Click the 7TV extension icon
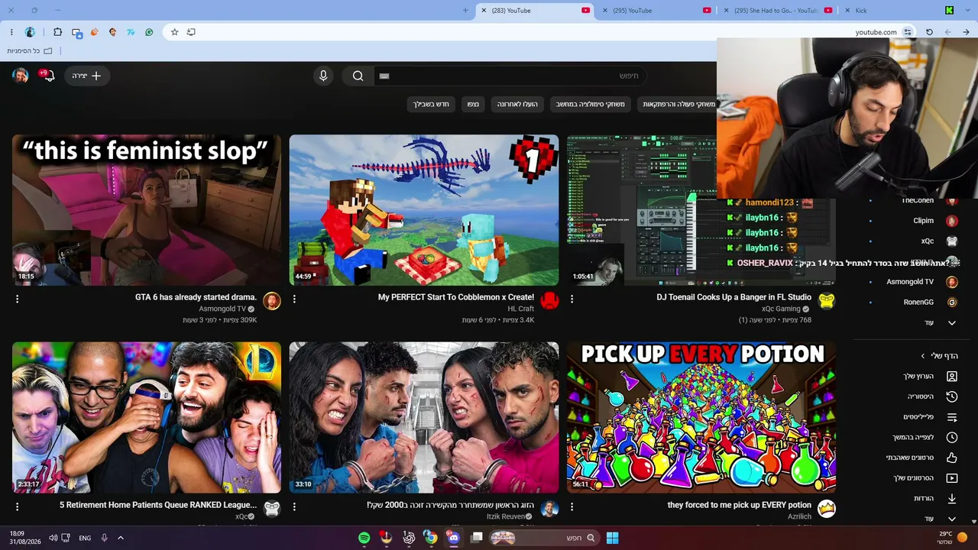This screenshot has width=978, height=550. click(131, 32)
